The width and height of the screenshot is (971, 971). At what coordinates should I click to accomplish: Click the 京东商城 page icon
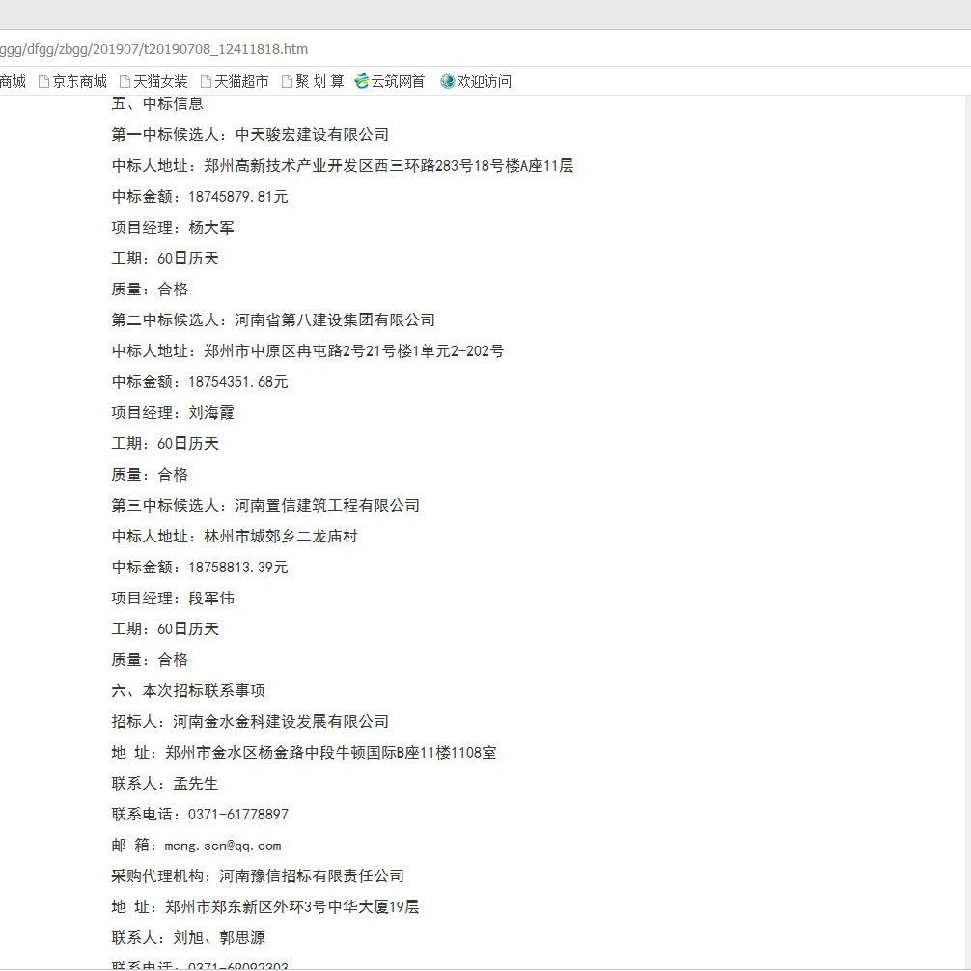click(x=43, y=82)
